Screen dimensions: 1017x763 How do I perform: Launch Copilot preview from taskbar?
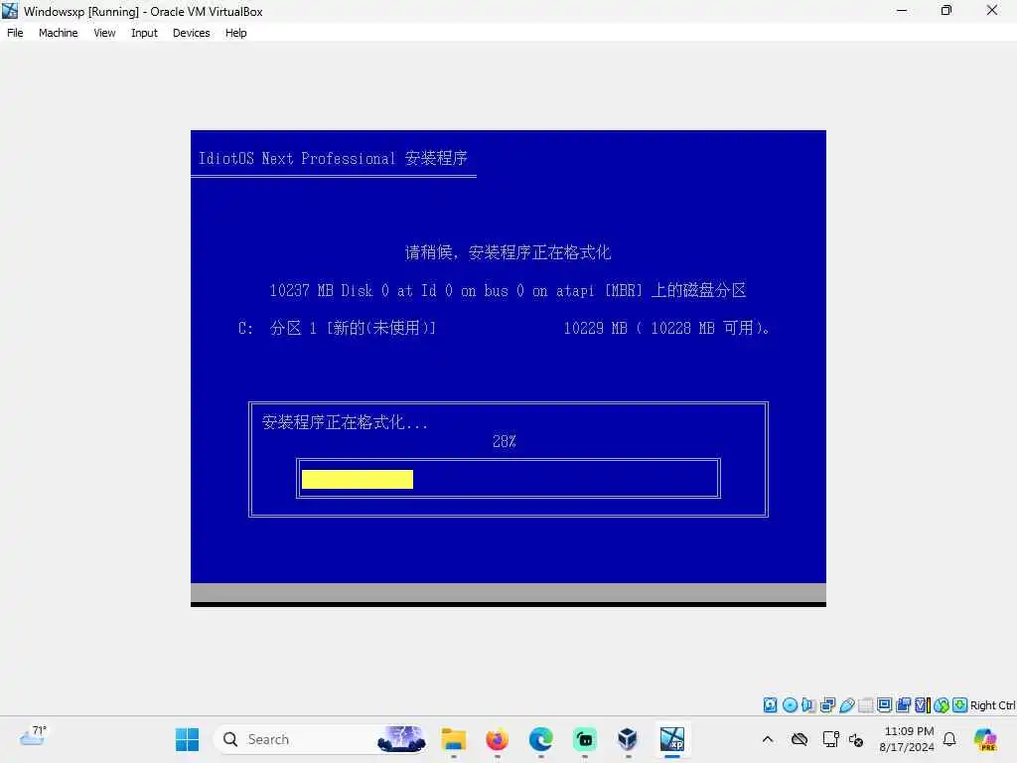[x=985, y=739]
